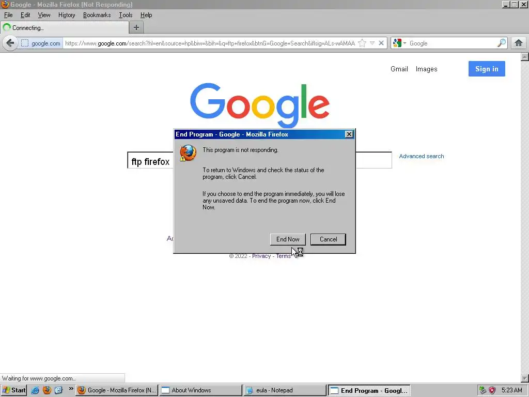The image size is (529, 397).
Task: Open the Advanced search link
Action: click(x=422, y=156)
